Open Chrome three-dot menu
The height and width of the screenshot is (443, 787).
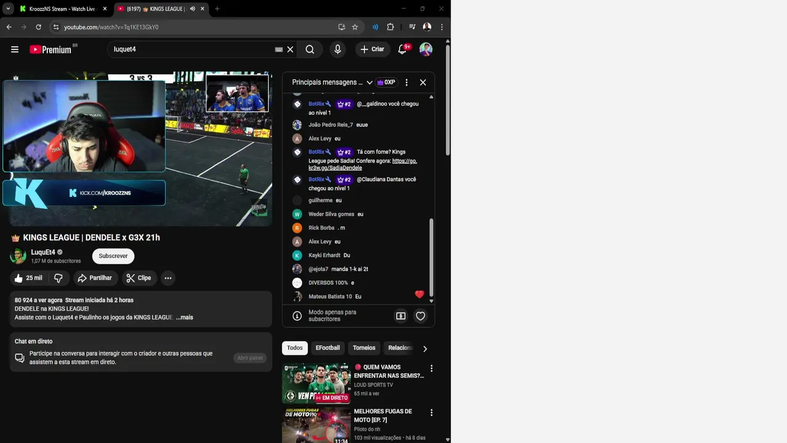point(441,27)
